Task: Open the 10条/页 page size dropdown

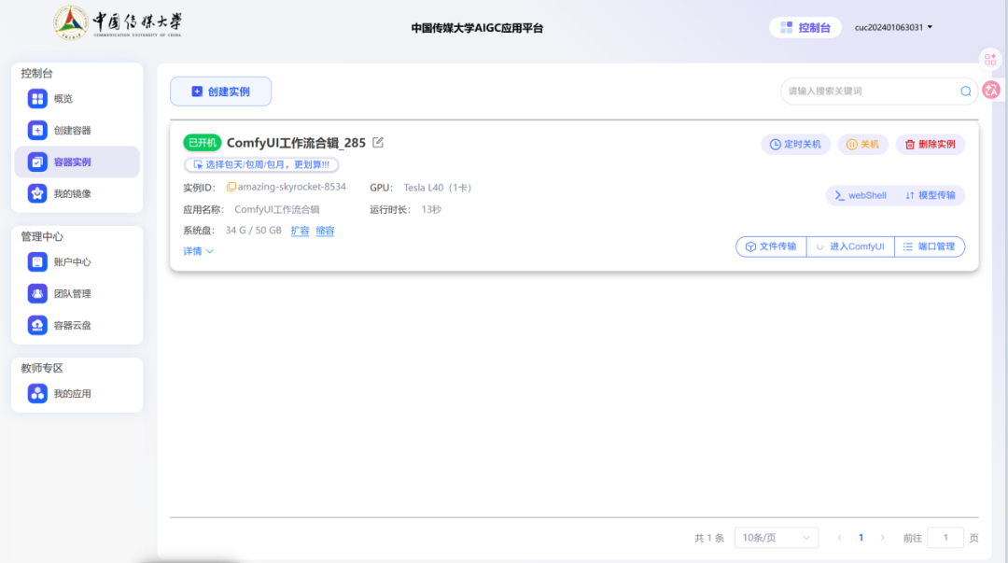Action: click(x=776, y=537)
